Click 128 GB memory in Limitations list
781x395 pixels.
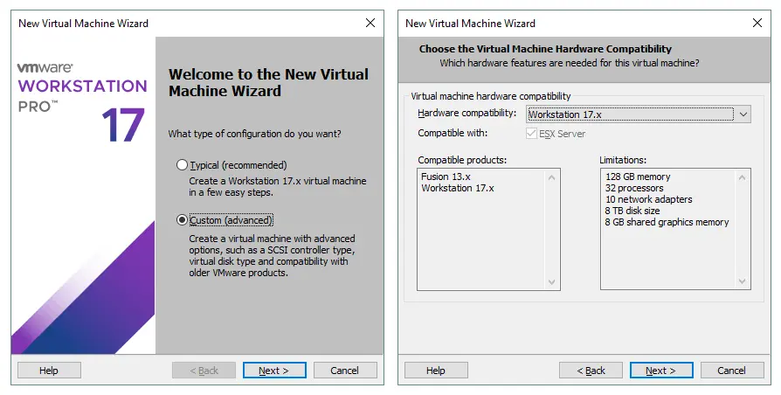pyautogui.click(x=638, y=177)
